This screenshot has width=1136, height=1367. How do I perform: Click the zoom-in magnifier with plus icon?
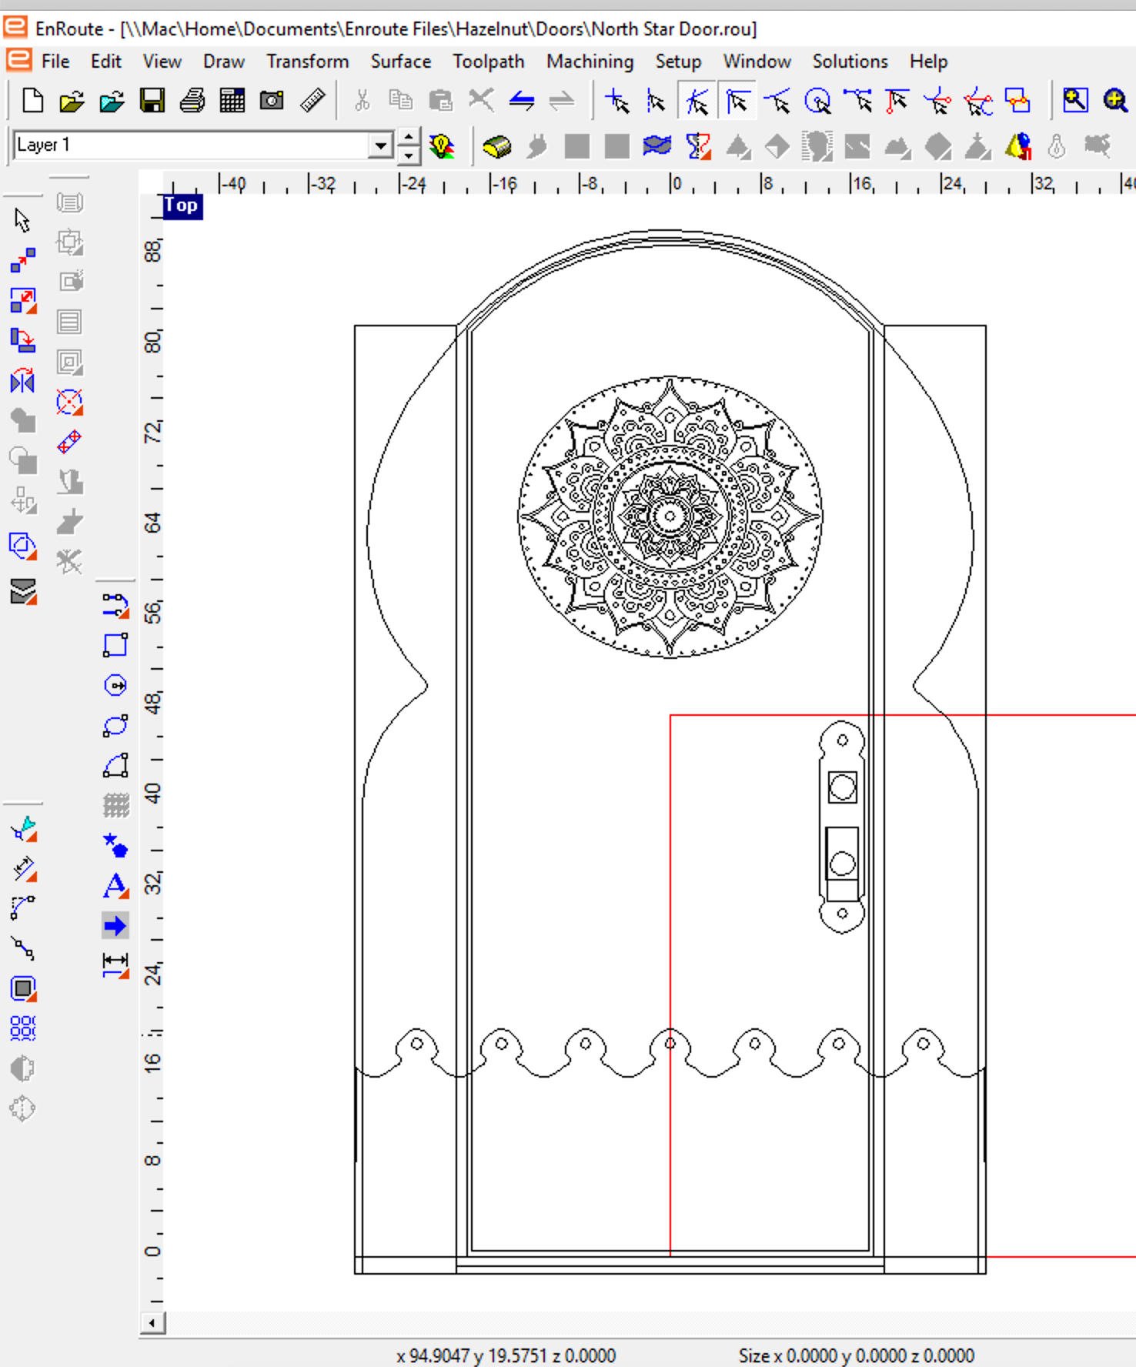pos(1115,101)
